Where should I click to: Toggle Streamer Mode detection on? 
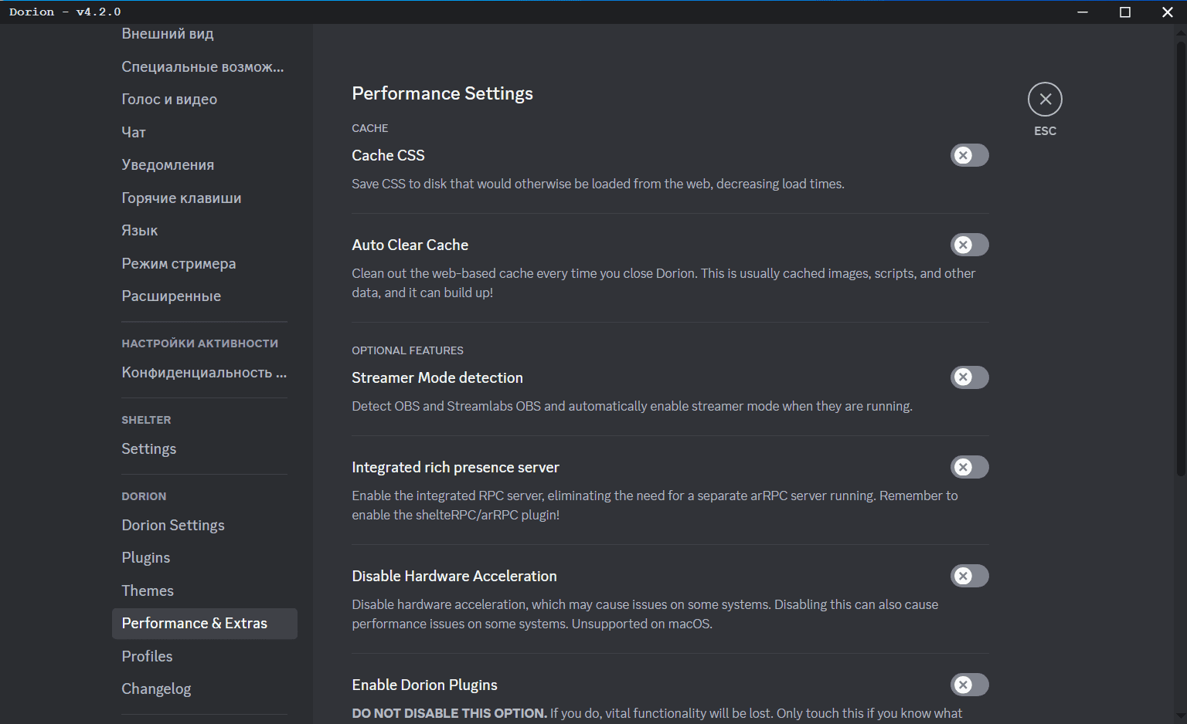point(969,377)
